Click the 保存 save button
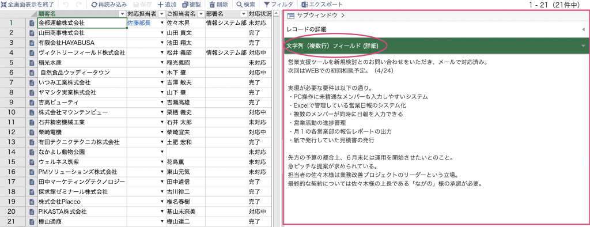The image size is (590, 227). point(142,5)
